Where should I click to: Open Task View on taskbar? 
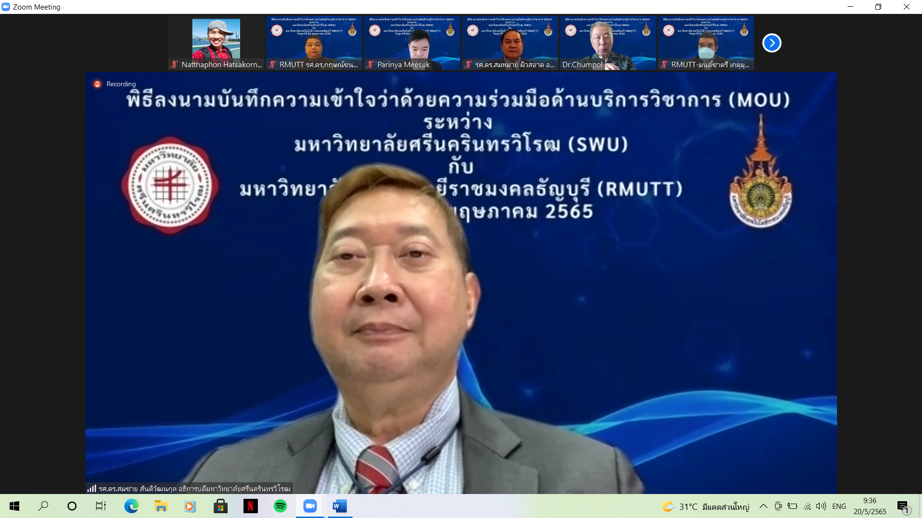coord(101,506)
